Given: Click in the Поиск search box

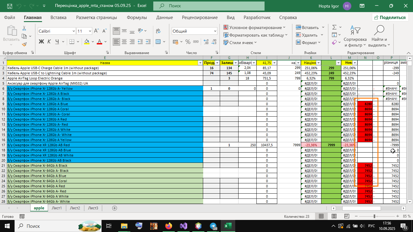Looking at the screenshot, I should [x=209, y=6].
